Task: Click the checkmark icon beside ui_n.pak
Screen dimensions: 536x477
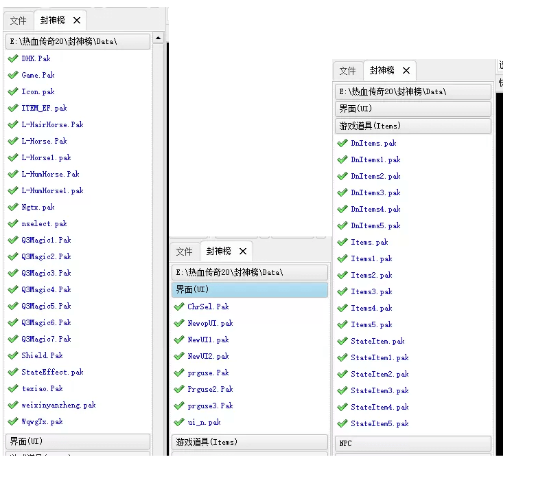Action: (x=179, y=422)
